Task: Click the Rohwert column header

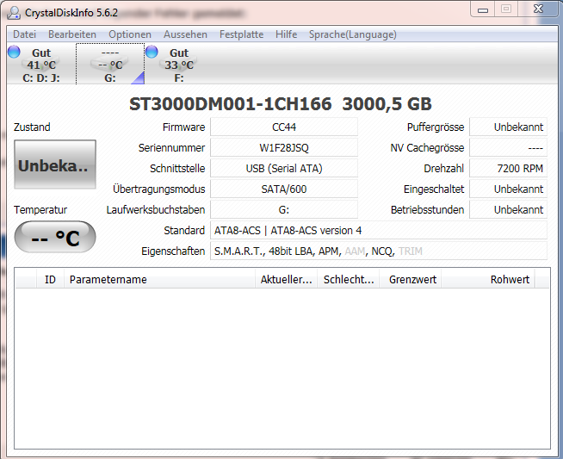Action: (x=488, y=279)
